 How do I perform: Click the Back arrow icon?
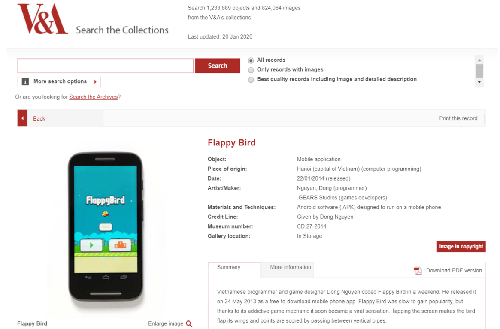(22, 118)
